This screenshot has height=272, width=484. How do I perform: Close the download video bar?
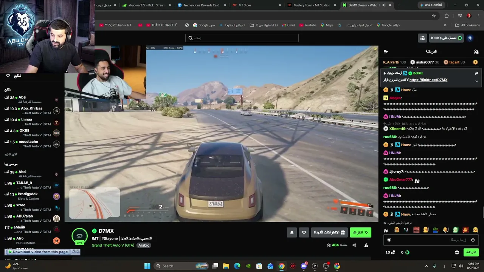78,252
